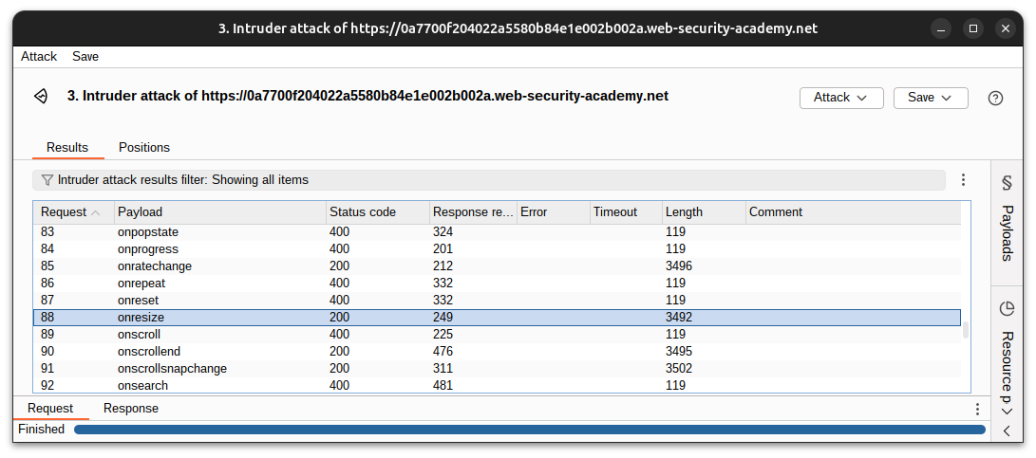Open the Resource pool side panel icon

pos(1007,308)
